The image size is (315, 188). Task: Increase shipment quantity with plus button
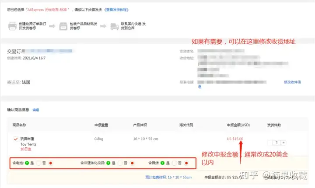click(x=283, y=143)
